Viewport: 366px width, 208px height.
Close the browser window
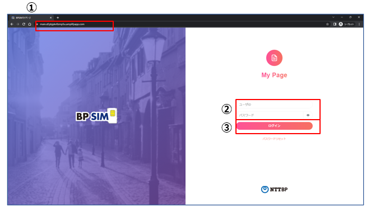[x=359, y=17]
